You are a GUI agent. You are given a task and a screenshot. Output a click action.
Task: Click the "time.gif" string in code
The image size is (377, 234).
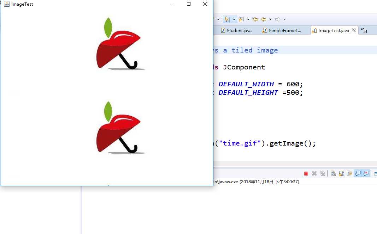click(x=240, y=143)
